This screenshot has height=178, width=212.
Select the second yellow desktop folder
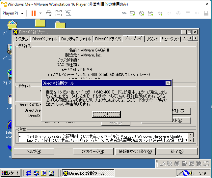click(x=60, y=25)
